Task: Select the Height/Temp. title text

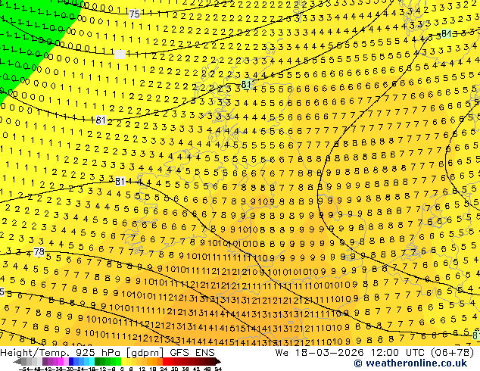Action: pos(35,353)
